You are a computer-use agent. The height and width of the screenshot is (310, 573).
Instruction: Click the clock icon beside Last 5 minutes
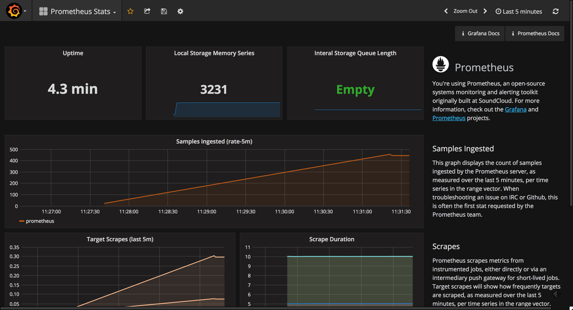498,11
